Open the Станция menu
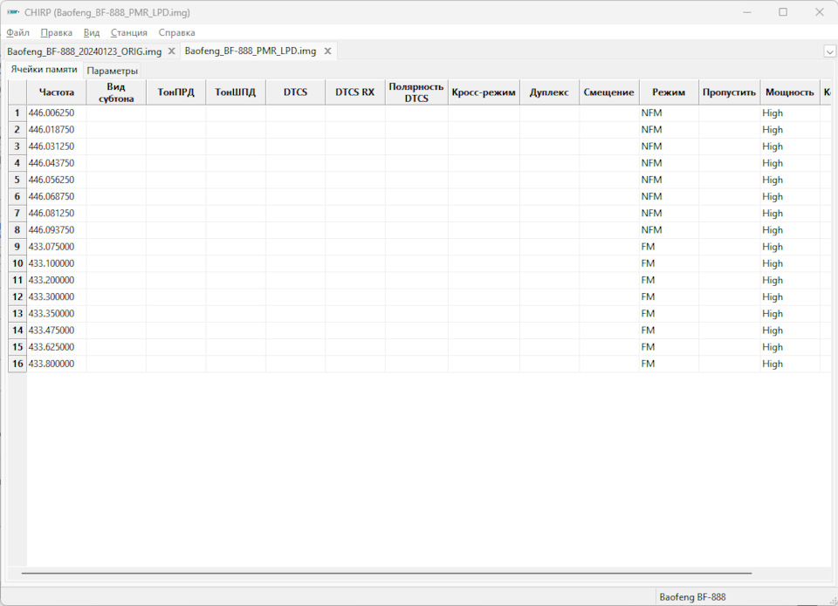This screenshot has height=606, width=838. (129, 32)
